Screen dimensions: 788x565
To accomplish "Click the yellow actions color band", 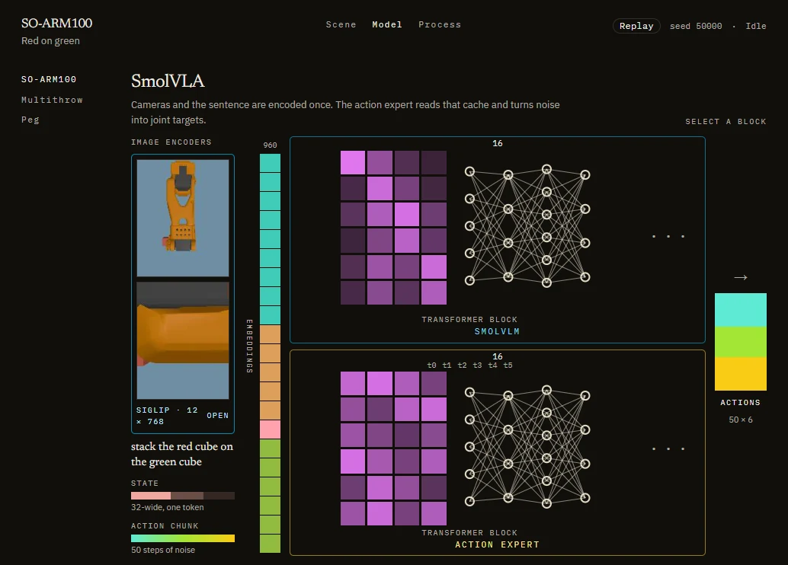I will point(741,374).
